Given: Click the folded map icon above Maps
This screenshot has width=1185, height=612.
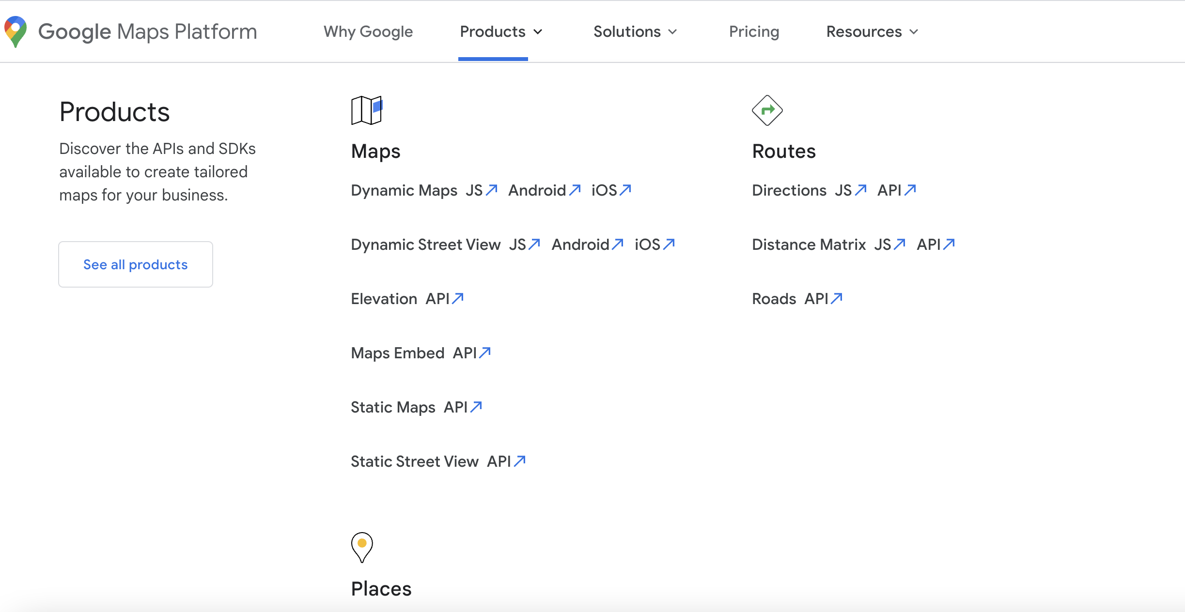Looking at the screenshot, I should coord(366,110).
